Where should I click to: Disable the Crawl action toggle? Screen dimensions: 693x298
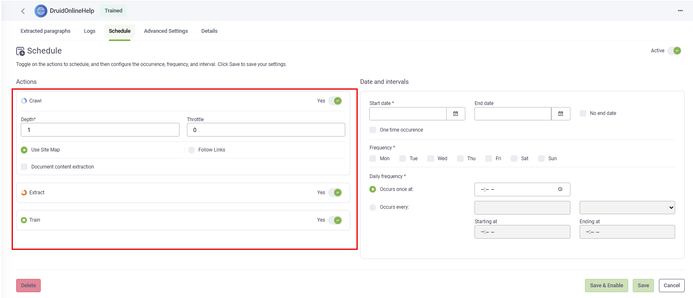[x=335, y=101]
